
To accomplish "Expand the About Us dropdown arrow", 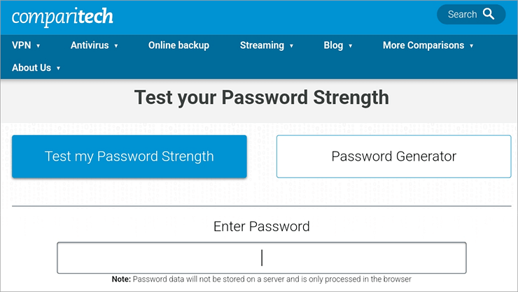I will [x=59, y=68].
